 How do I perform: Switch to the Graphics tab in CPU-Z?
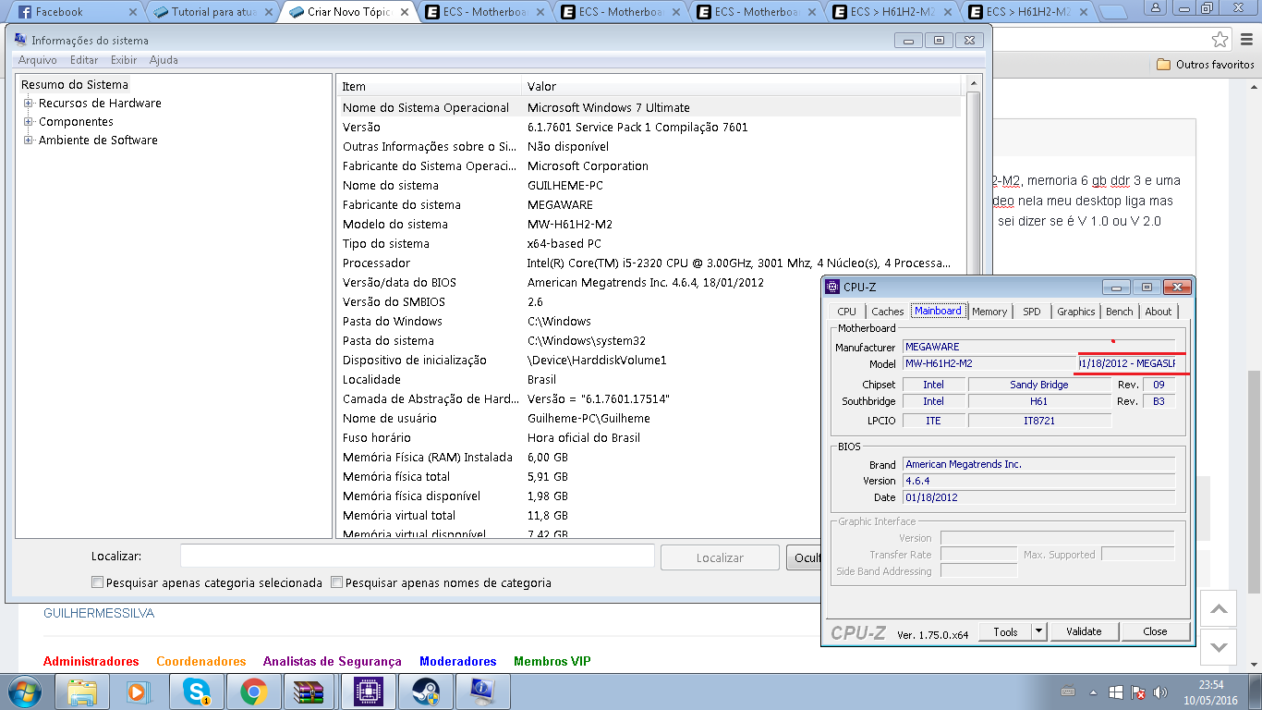pyautogui.click(x=1076, y=312)
